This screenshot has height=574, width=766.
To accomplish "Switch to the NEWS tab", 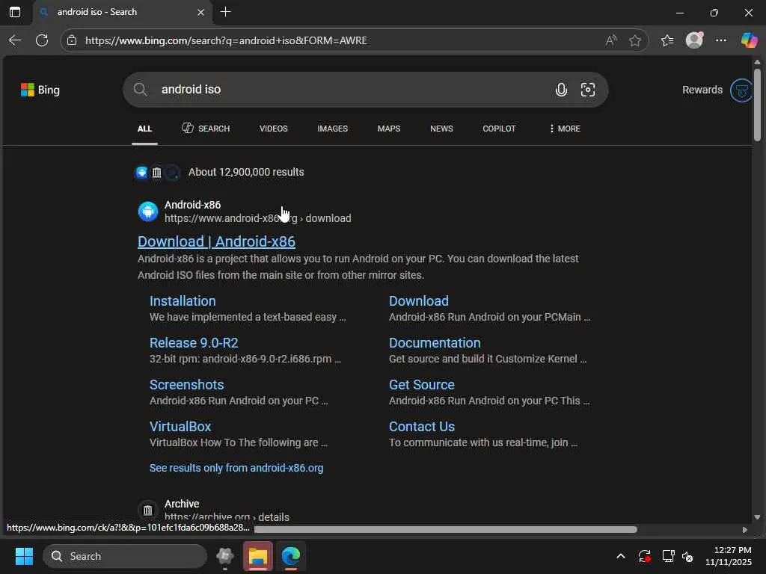I will 441,129.
